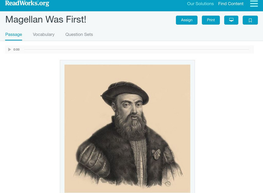
Task: Click the "Magellan Was First!" heading
Action: coord(46,19)
